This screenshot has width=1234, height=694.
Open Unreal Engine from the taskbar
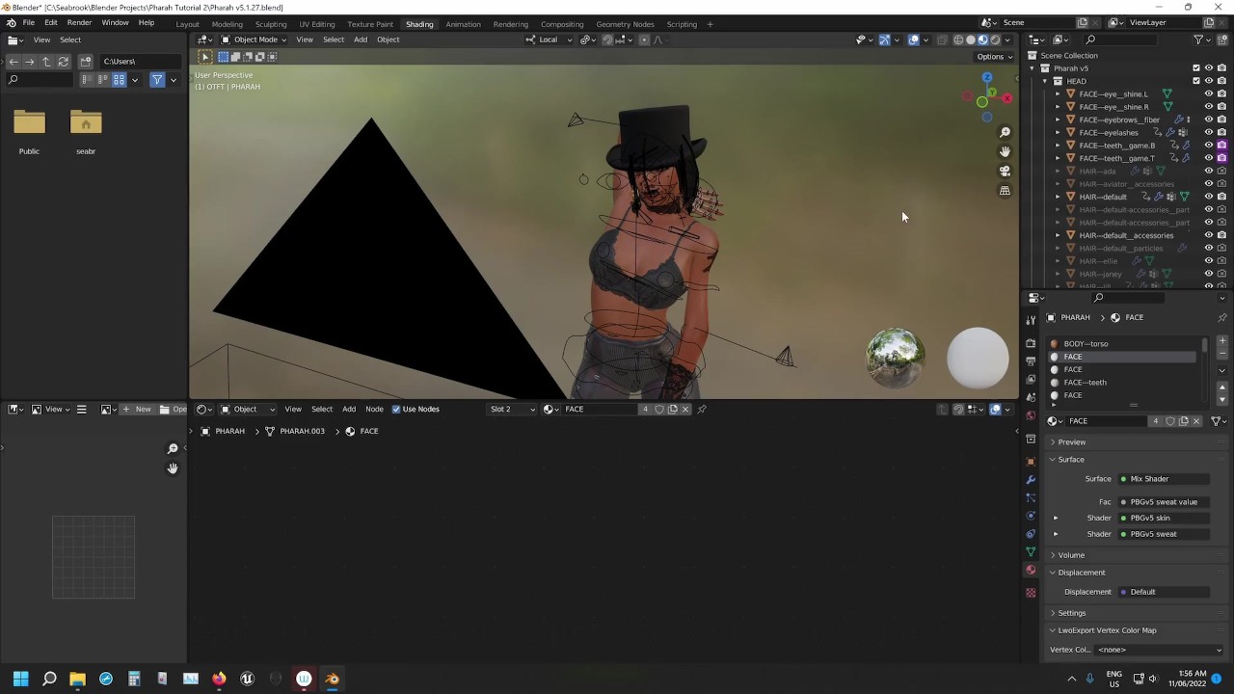247,679
